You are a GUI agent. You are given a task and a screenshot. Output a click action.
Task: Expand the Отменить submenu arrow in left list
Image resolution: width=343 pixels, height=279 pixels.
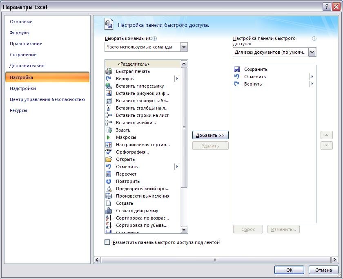pyautogui.click(x=177, y=167)
